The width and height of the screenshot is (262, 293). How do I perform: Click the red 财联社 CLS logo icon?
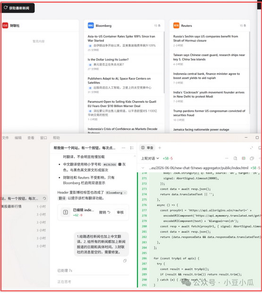coord(5,25)
